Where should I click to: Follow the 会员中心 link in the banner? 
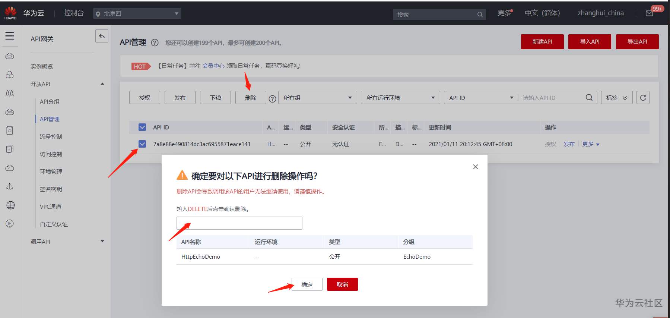[213, 66]
